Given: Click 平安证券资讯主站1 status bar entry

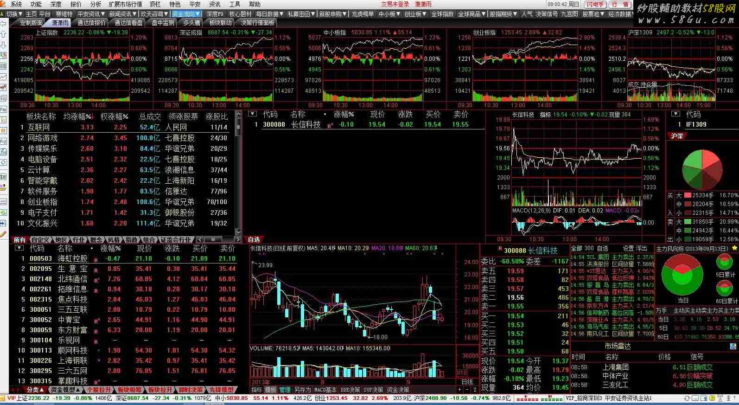Looking at the screenshot, I should (628, 398).
